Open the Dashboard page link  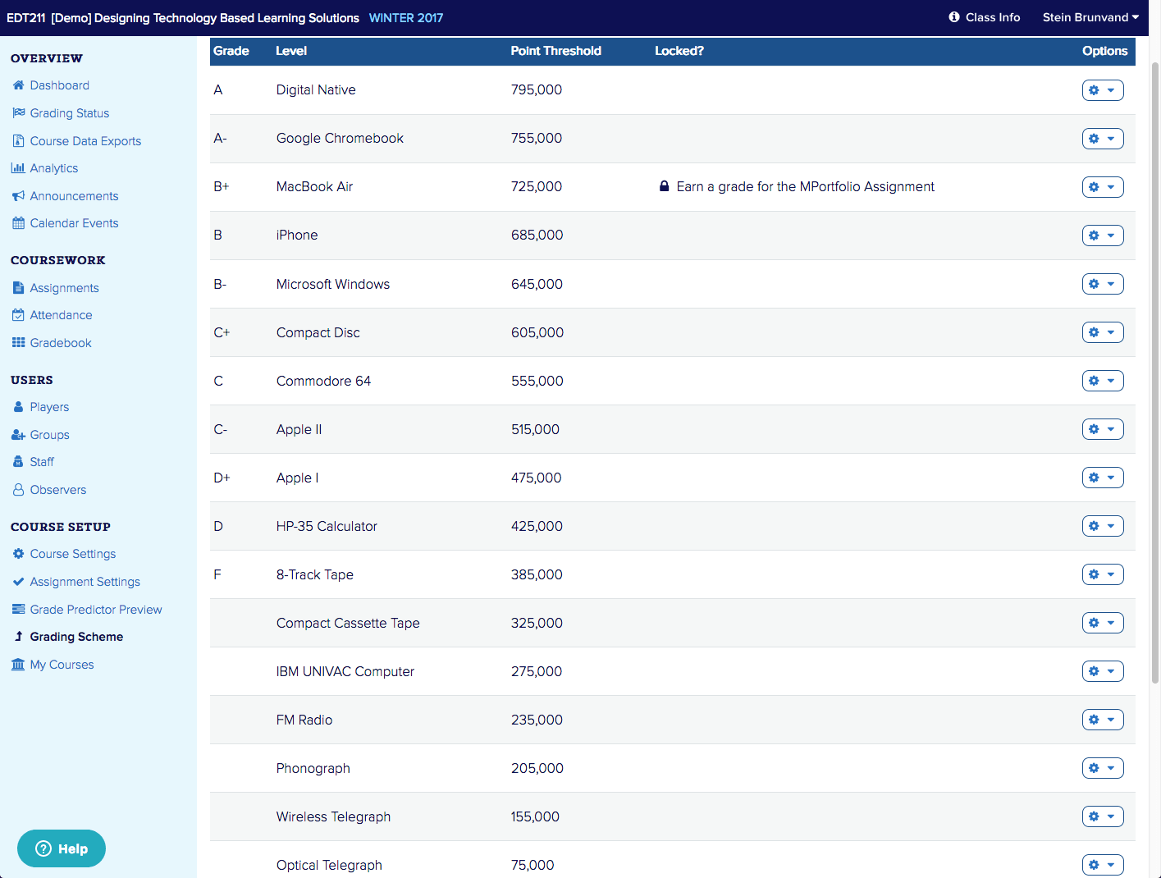pyautogui.click(x=60, y=85)
